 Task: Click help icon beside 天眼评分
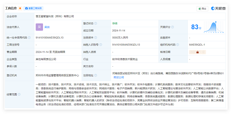point(172,27)
